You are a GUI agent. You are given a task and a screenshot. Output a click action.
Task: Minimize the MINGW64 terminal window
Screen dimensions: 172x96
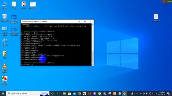pos(79,21)
